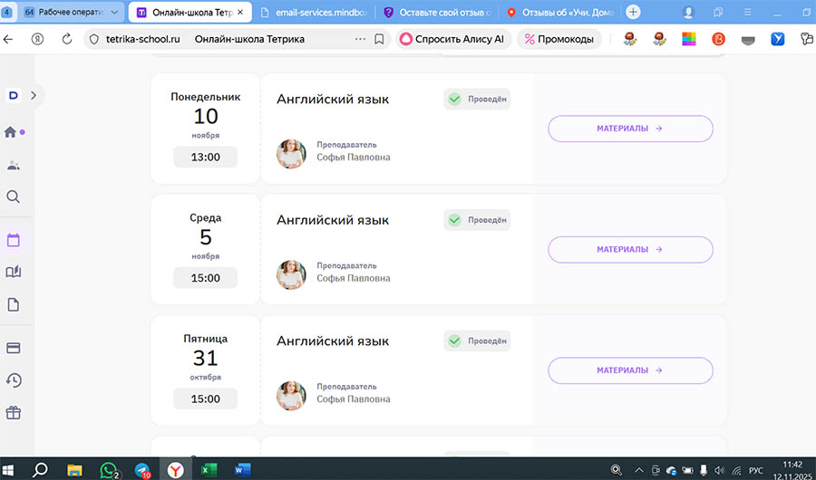Open Материалы for the 31 октября lesson
The width and height of the screenshot is (816, 480).
click(x=630, y=370)
